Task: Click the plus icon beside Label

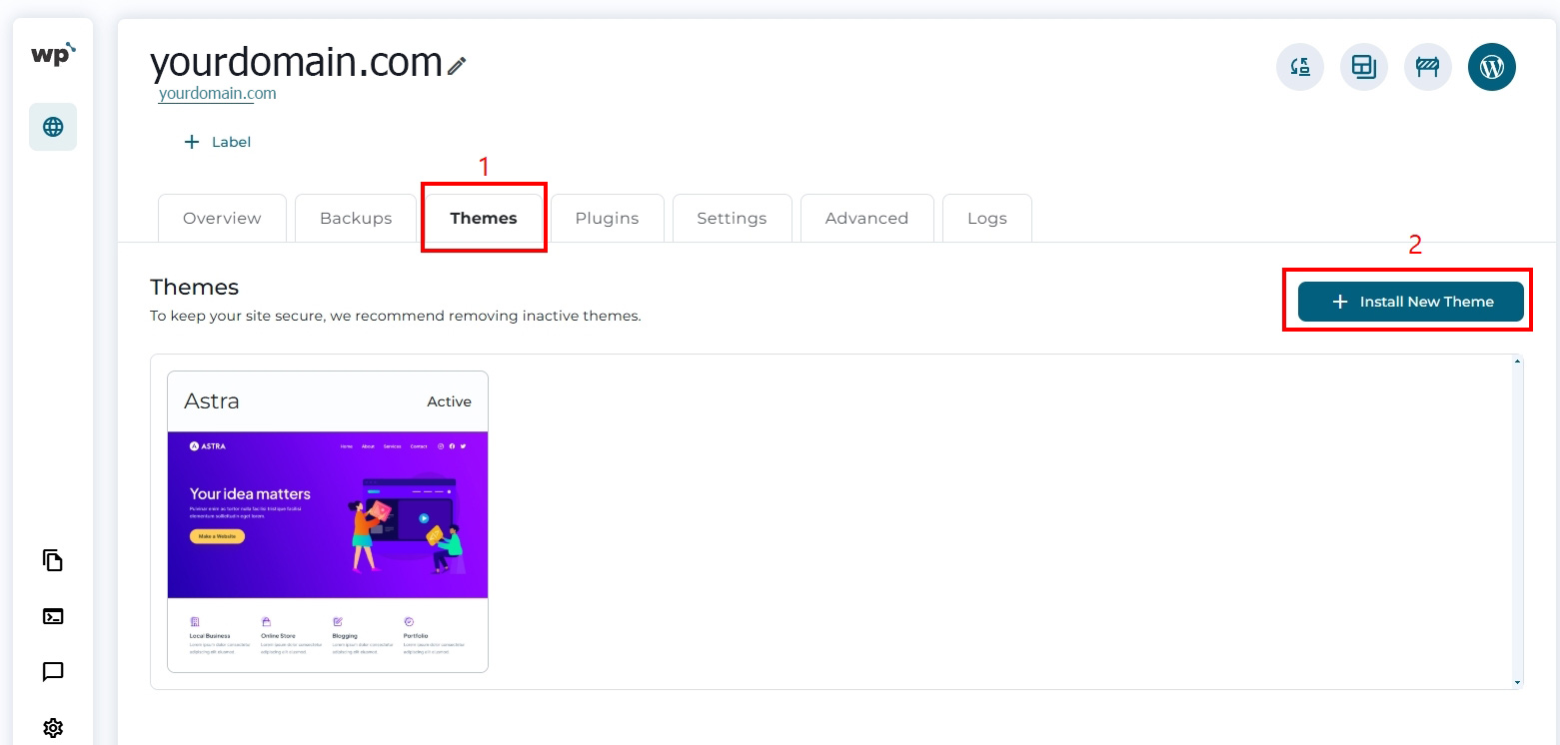Action: pos(192,142)
